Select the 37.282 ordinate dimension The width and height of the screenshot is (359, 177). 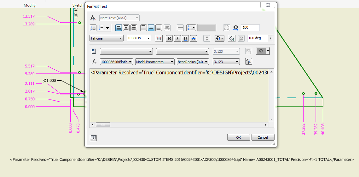(303, 129)
